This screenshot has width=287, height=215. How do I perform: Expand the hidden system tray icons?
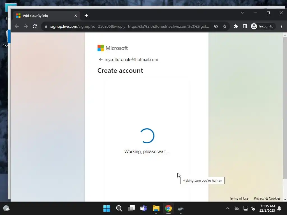click(x=228, y=208)
